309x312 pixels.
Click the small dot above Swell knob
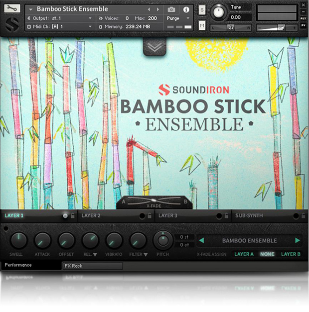(6, 228)
